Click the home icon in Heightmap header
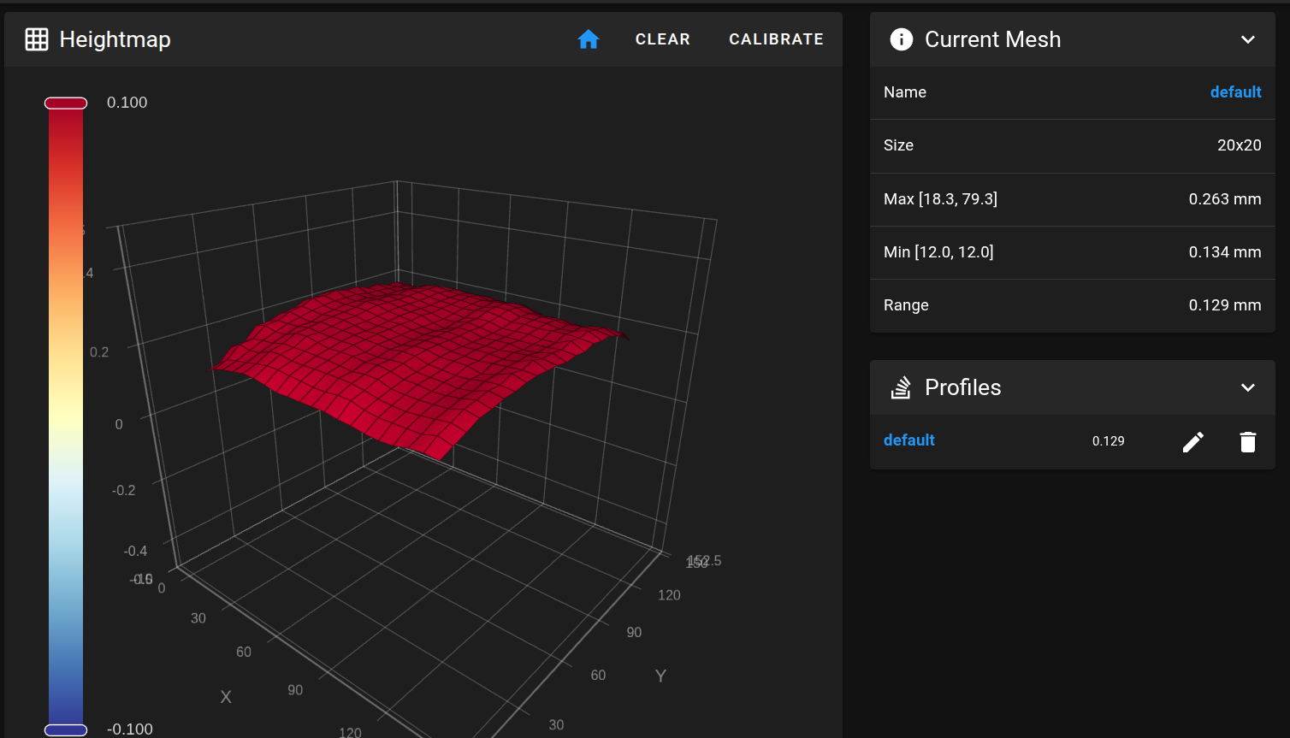The width and height of the screenshot is (1290, 738). coord(589,39)
